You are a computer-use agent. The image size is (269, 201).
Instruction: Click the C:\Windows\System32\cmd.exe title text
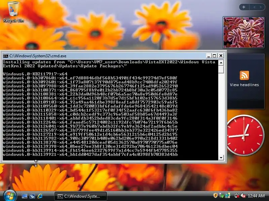tap(38, 56)
